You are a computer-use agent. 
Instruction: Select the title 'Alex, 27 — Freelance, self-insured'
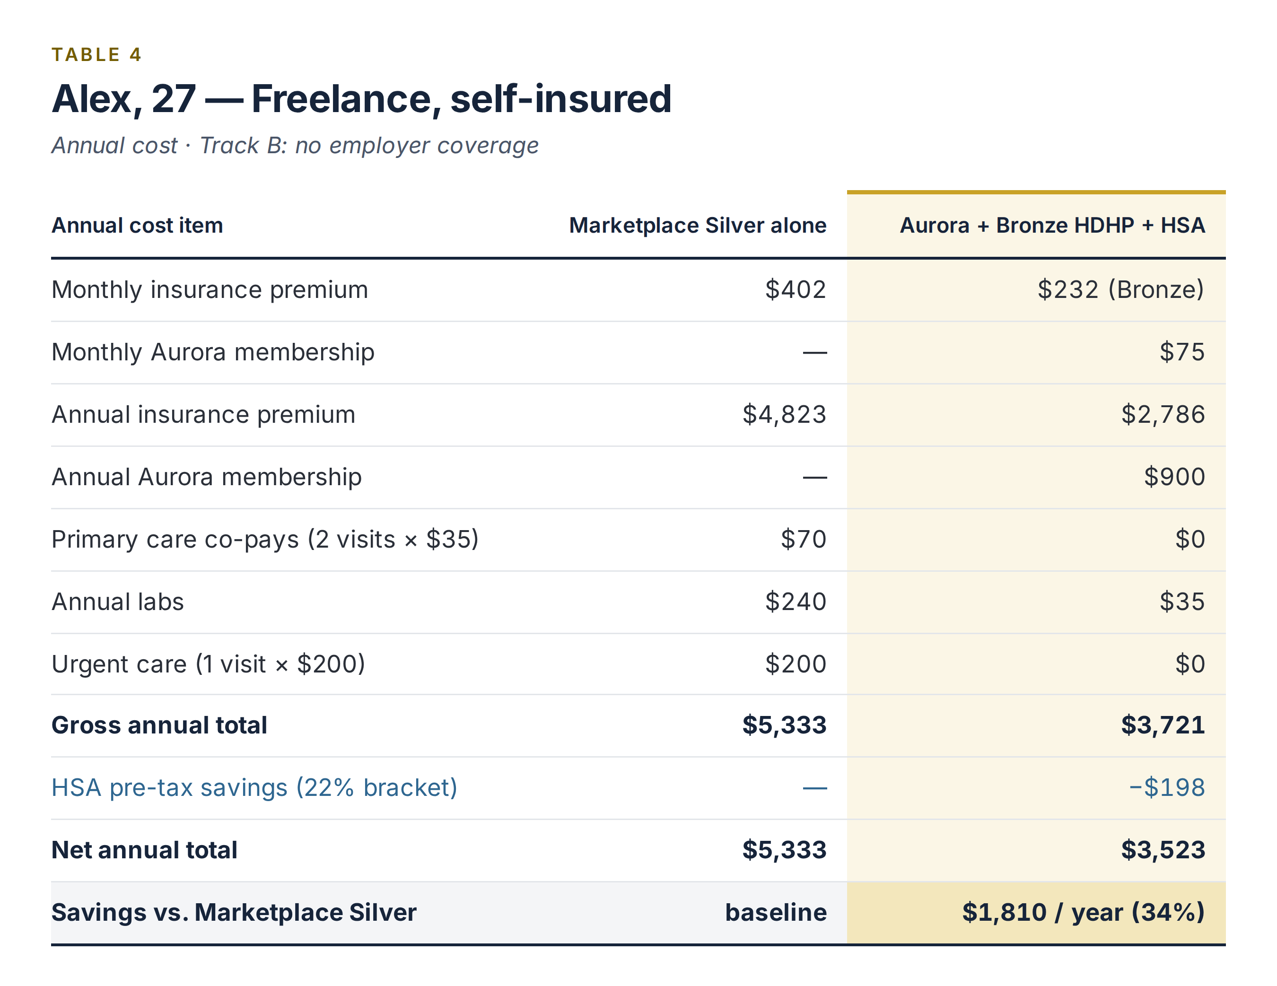click(361, 99)
